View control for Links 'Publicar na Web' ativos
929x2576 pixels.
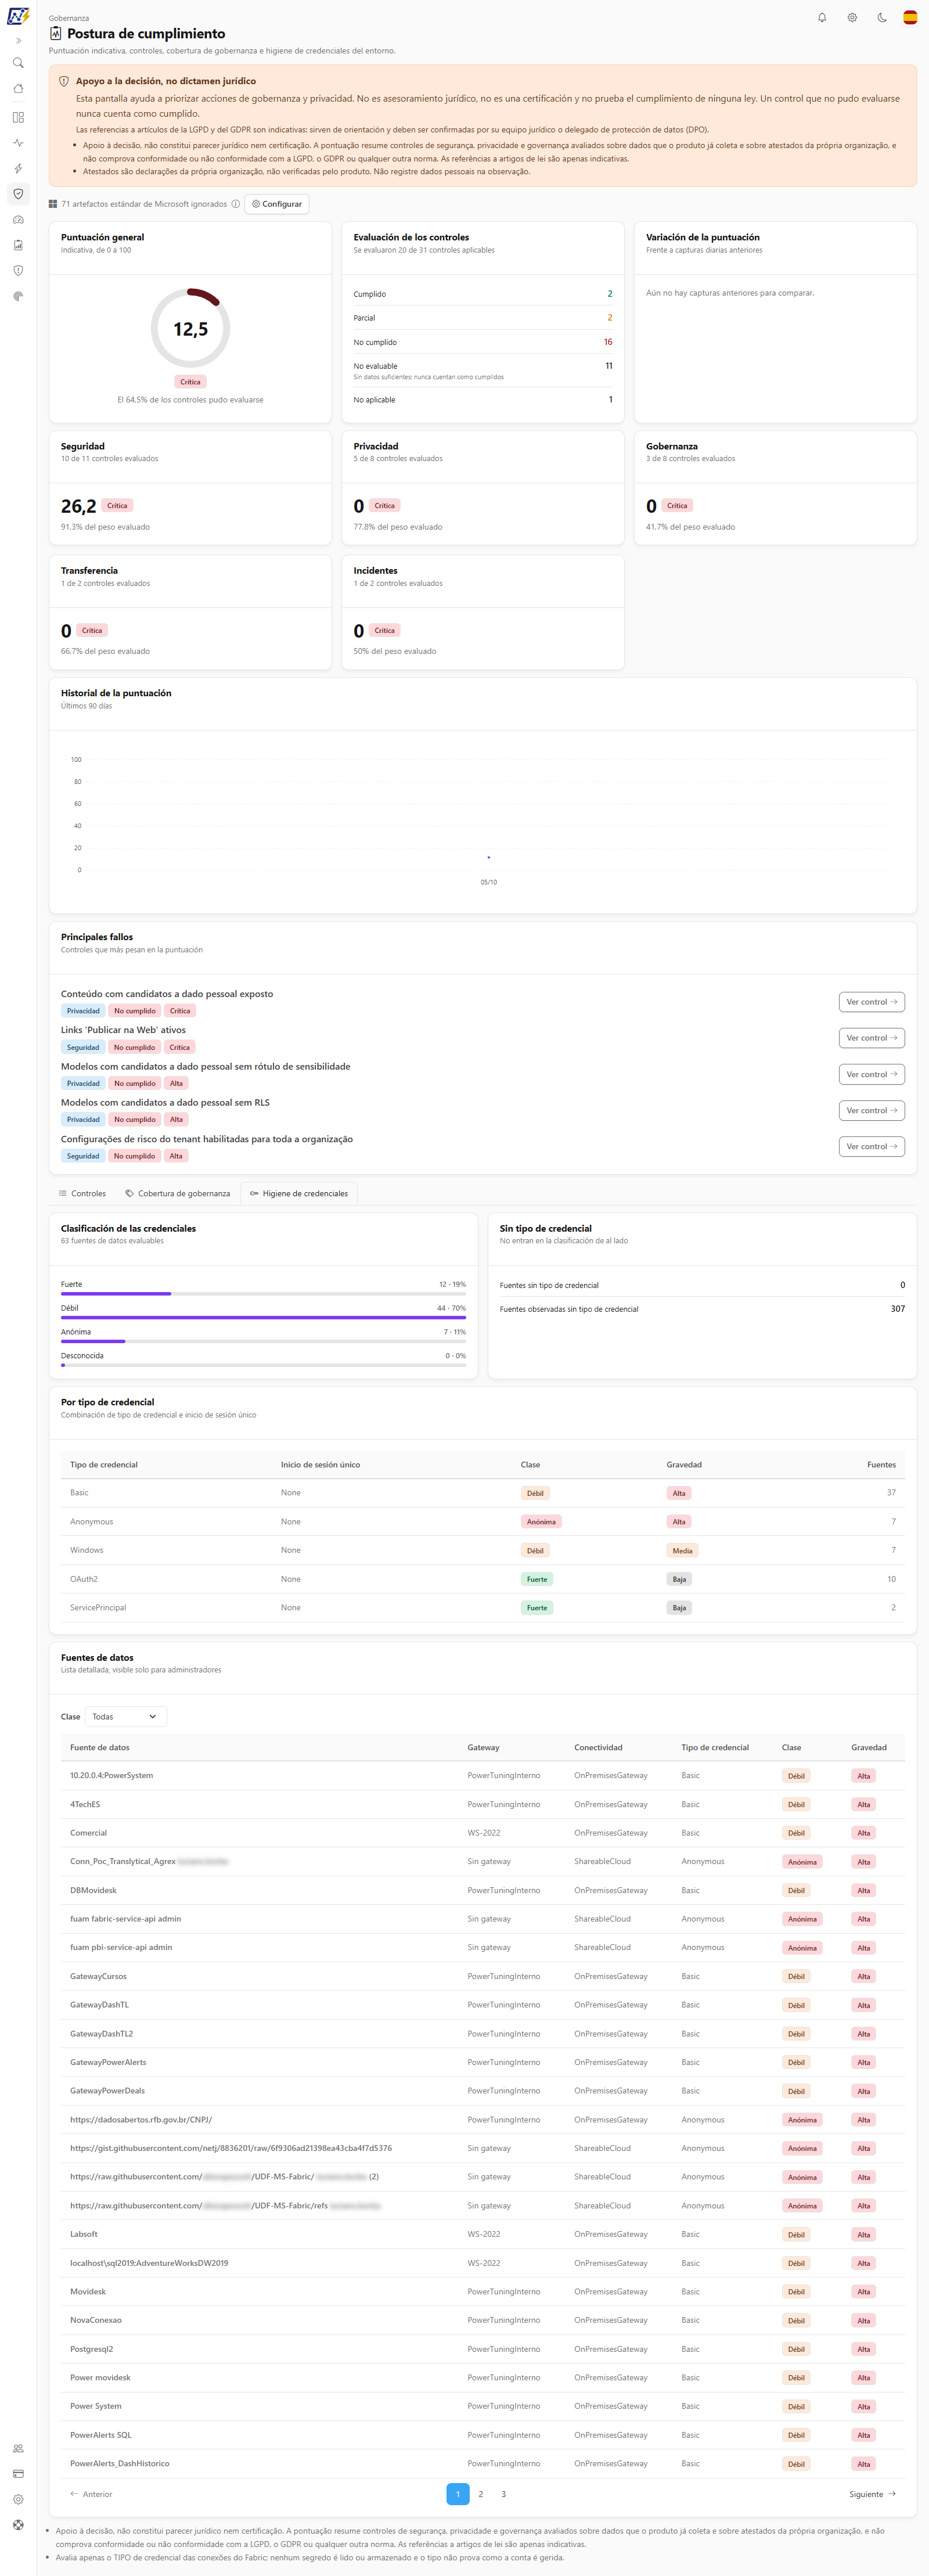point(872,1038)
